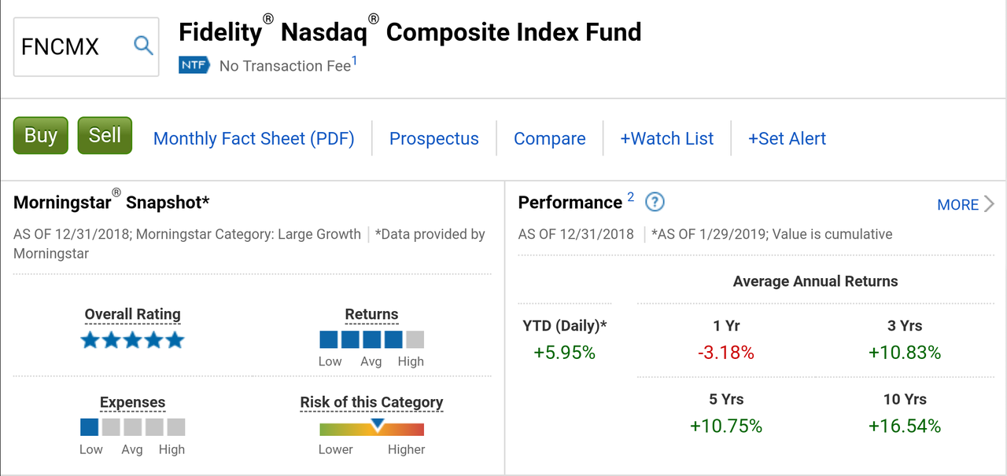Click the NTF no-transaction-fee badge icon
Image resolution: width=1007 pixels, height=476 pixels.
tap(194, 65)
